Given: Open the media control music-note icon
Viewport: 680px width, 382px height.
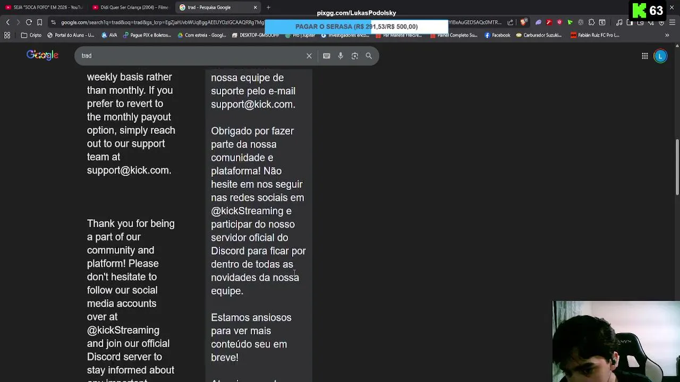Looking at the screenshot, I should coord(620,22).
